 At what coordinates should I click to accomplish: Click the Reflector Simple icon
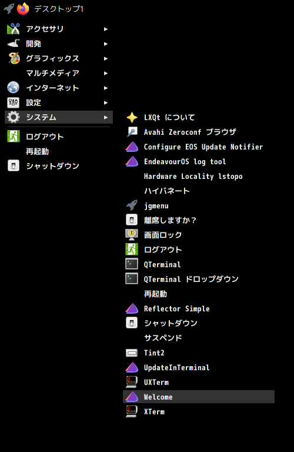132,308
